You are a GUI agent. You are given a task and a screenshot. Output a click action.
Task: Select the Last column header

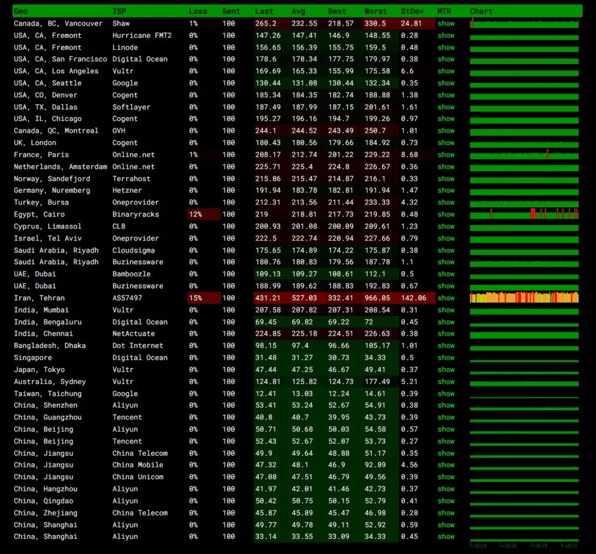(x=264, y=12)
